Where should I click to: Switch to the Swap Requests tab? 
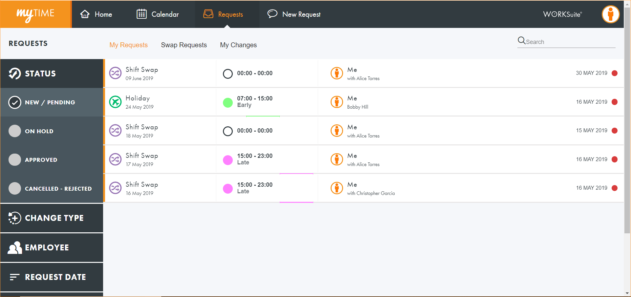point(184,45)
